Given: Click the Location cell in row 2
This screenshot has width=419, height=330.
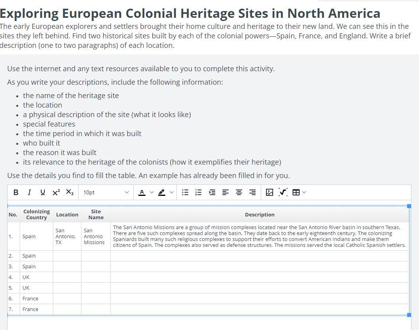Looking at the screenshot, I should [x=67, y=256].
